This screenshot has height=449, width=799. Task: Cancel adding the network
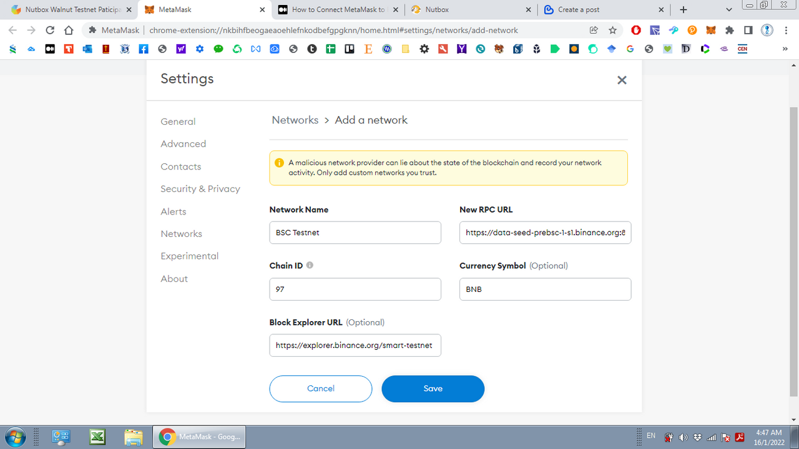tap(321, 389)
